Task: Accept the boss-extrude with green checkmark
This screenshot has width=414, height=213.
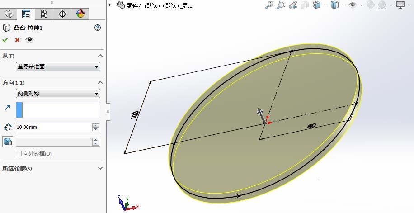Action: (x=5, y=40)
